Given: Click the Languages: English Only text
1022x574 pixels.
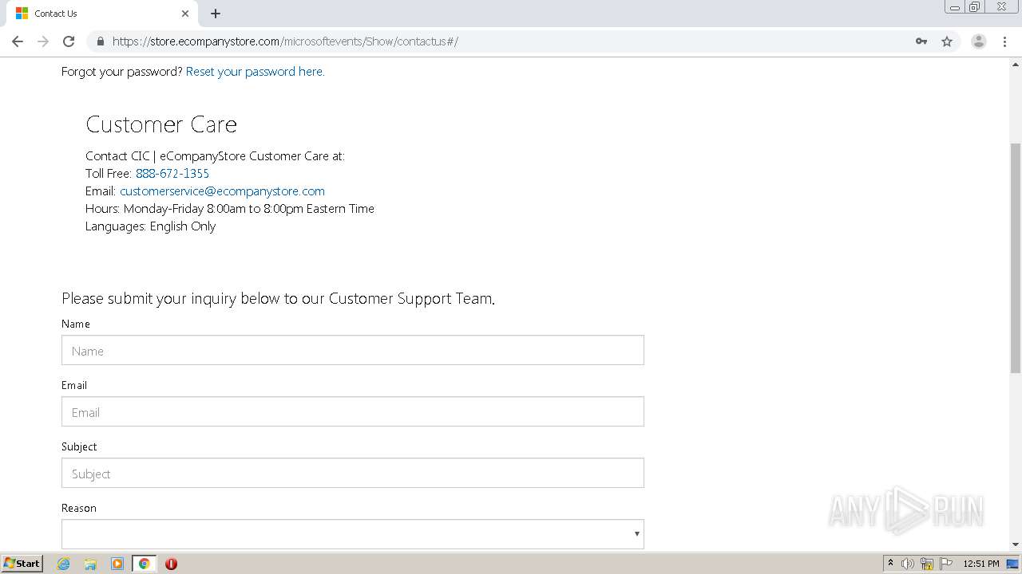Looking at the screenshot, I should (x=151, y=226).
